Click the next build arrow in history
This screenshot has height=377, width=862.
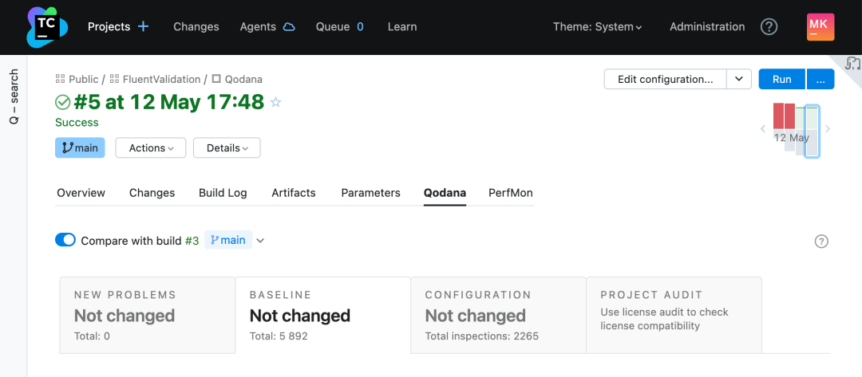click(828, 128)
